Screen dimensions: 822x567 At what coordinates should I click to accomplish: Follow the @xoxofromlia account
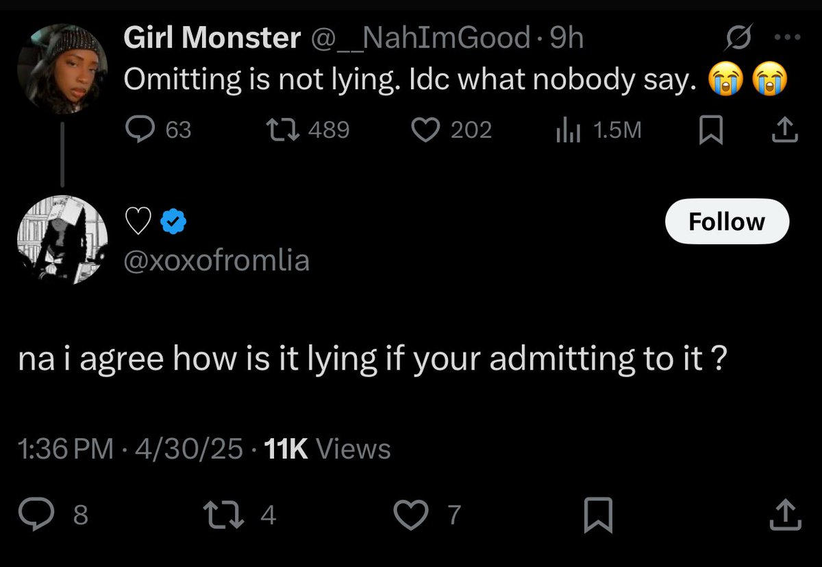click(x=727, y=221)
